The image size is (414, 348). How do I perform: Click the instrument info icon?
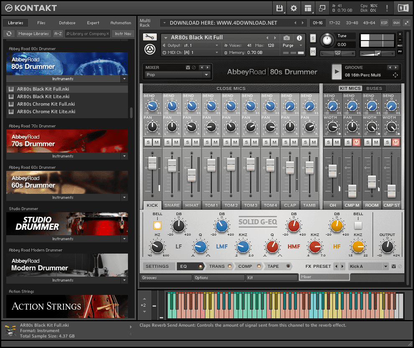(x=299, y=38)
